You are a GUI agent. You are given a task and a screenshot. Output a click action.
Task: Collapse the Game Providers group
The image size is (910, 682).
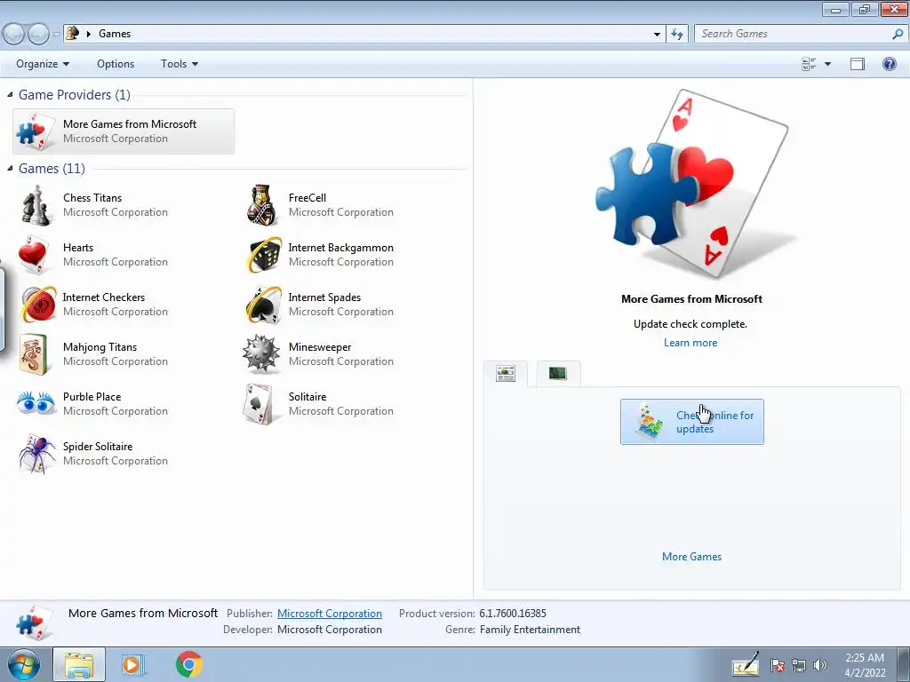(10, 94)
